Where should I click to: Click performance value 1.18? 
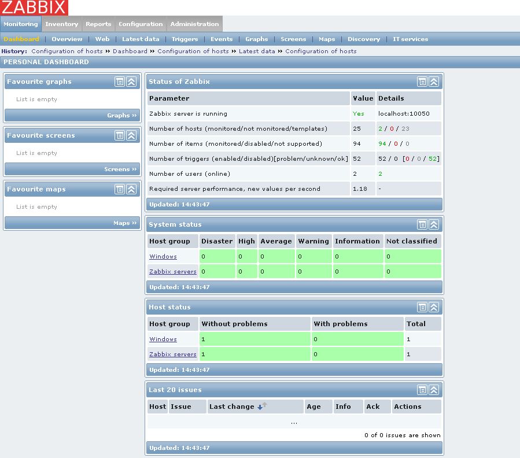click(360, 189)
